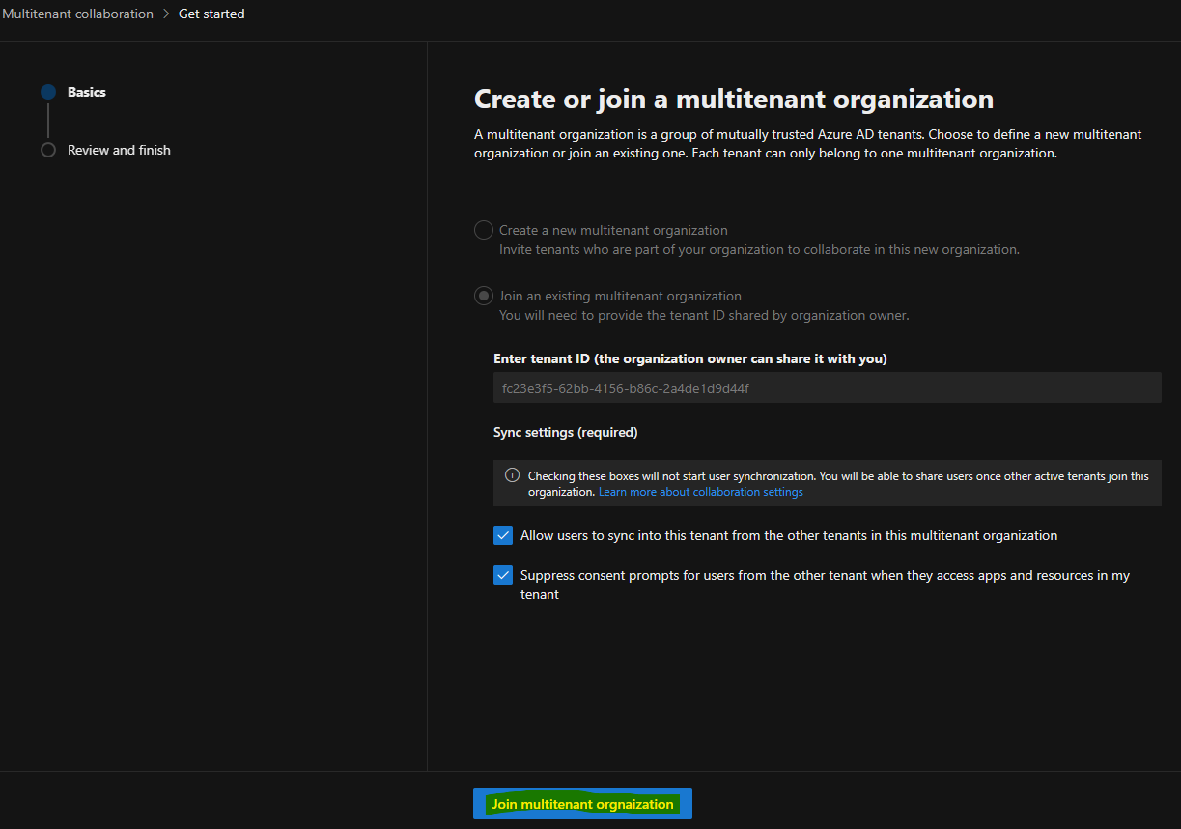Click the Review and finish step circle

click(x=48, y=150)
